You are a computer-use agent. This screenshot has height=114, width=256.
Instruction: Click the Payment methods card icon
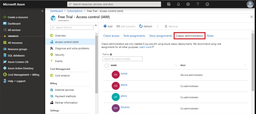point(52,96)
